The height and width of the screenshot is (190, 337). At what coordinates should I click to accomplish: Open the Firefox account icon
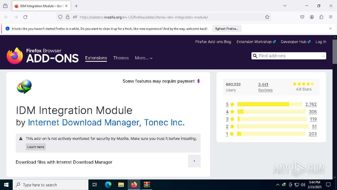(312, 17)
